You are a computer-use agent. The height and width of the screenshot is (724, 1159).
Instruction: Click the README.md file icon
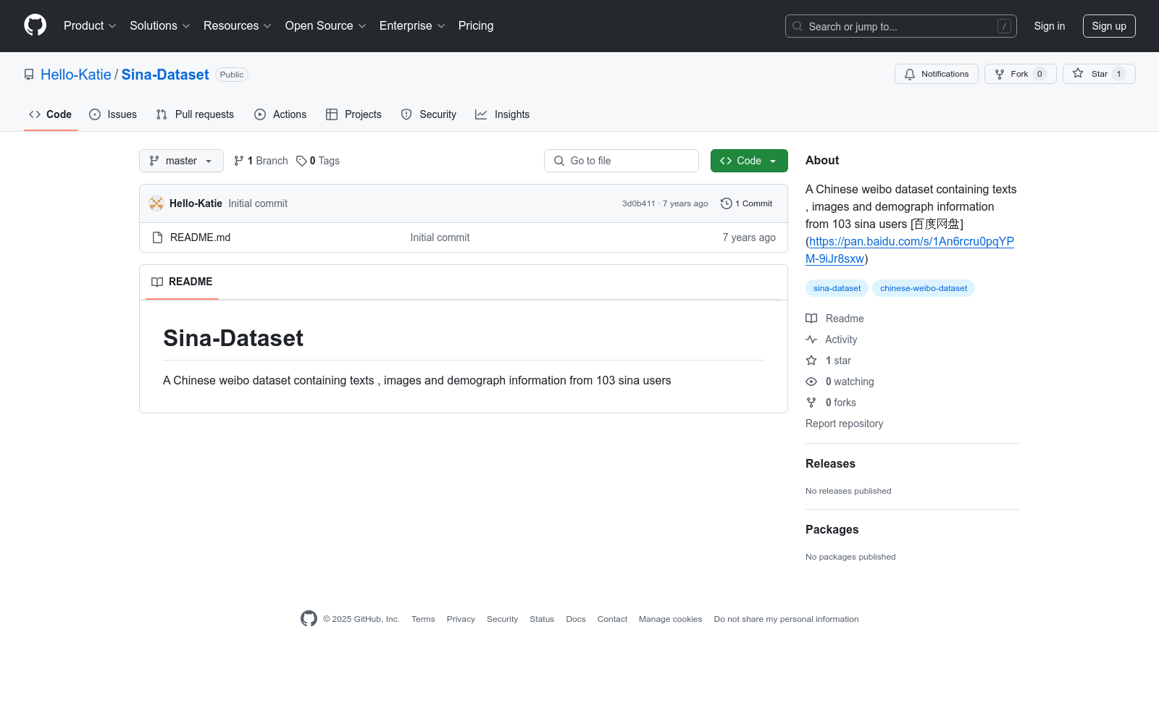(x=157, y=237)
